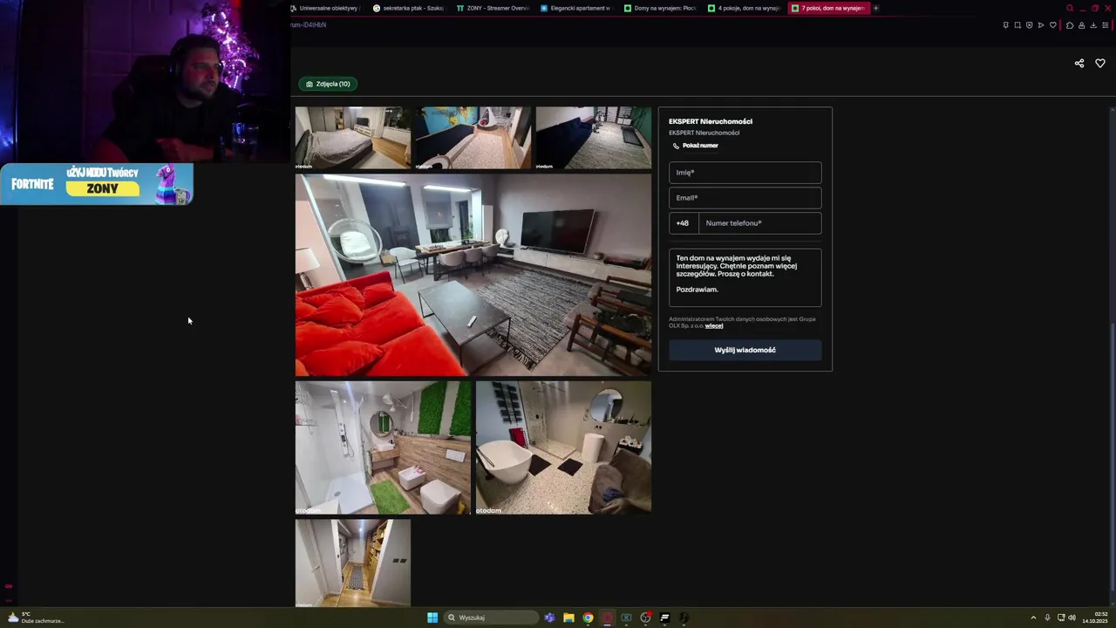
Task: Click into the contact message text area
Action: [745, 277]
